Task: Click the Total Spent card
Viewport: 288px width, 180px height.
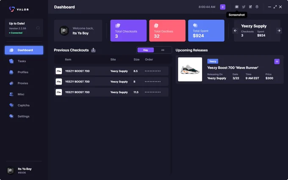Action: (x=206, y=30)
